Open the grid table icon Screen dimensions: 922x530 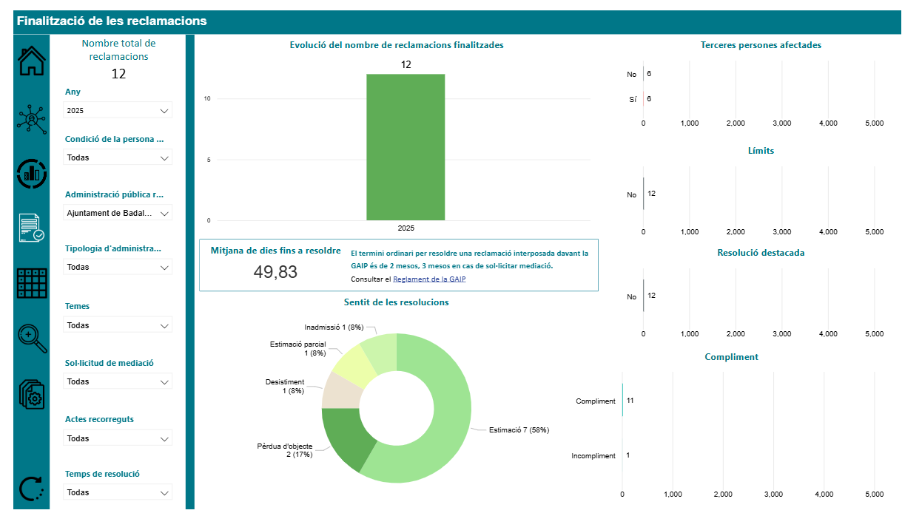(x=31, y=283)
